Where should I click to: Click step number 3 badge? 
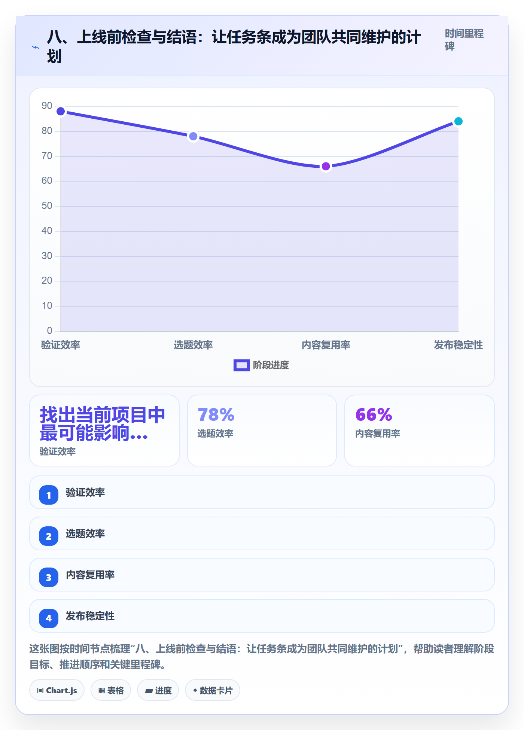click(49, 577)
